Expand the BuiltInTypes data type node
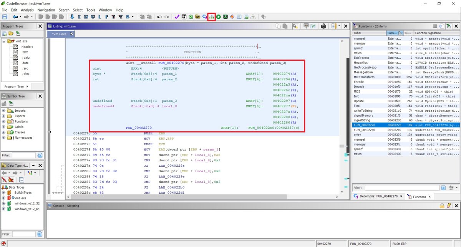Image resolution: width=461 pixels, height=247 pixels. pos(4,192)
